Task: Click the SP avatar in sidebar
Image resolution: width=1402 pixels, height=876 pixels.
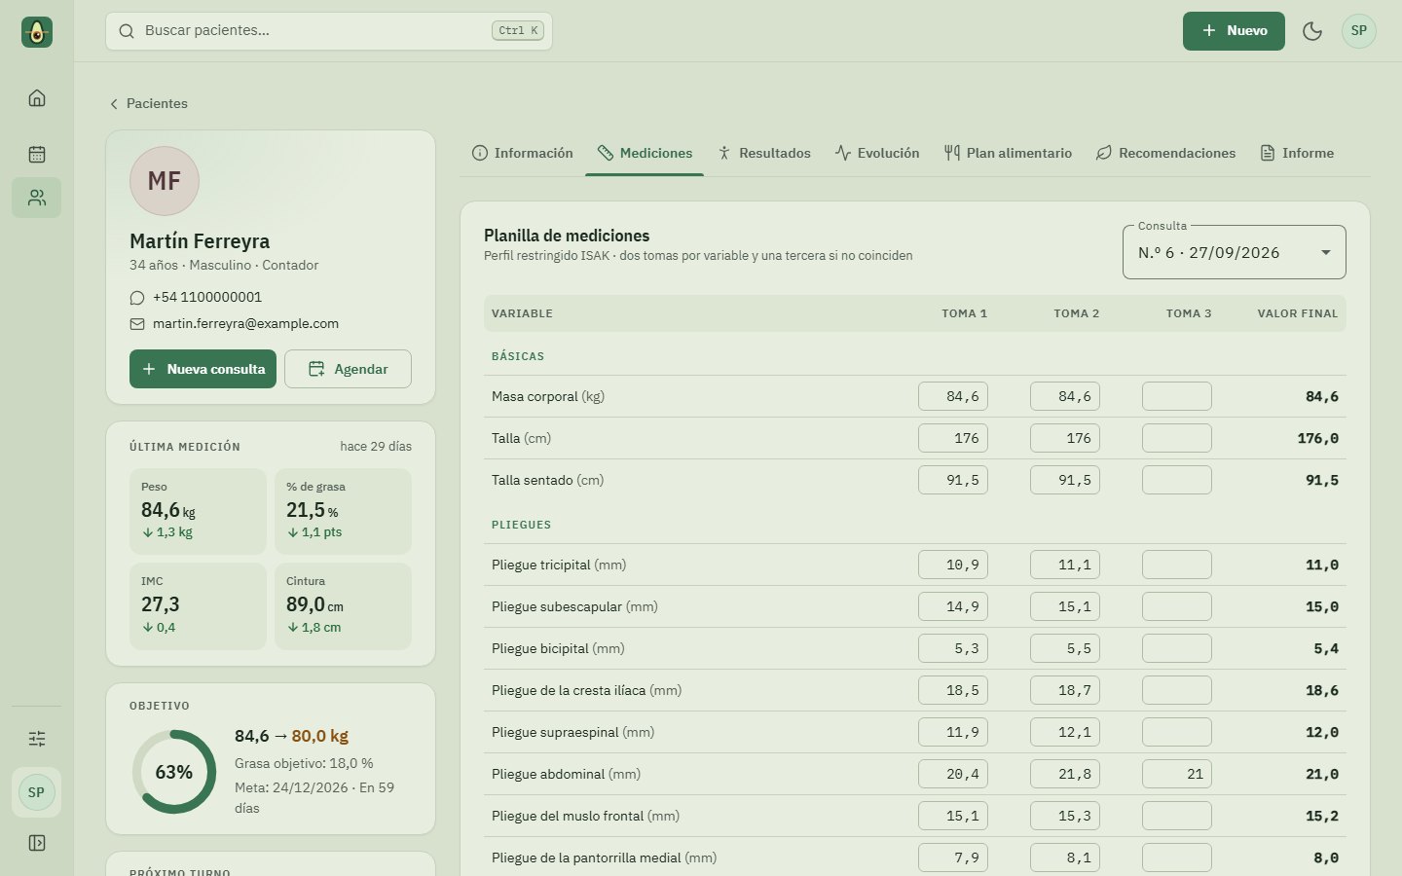Action: tap(36, 792)
